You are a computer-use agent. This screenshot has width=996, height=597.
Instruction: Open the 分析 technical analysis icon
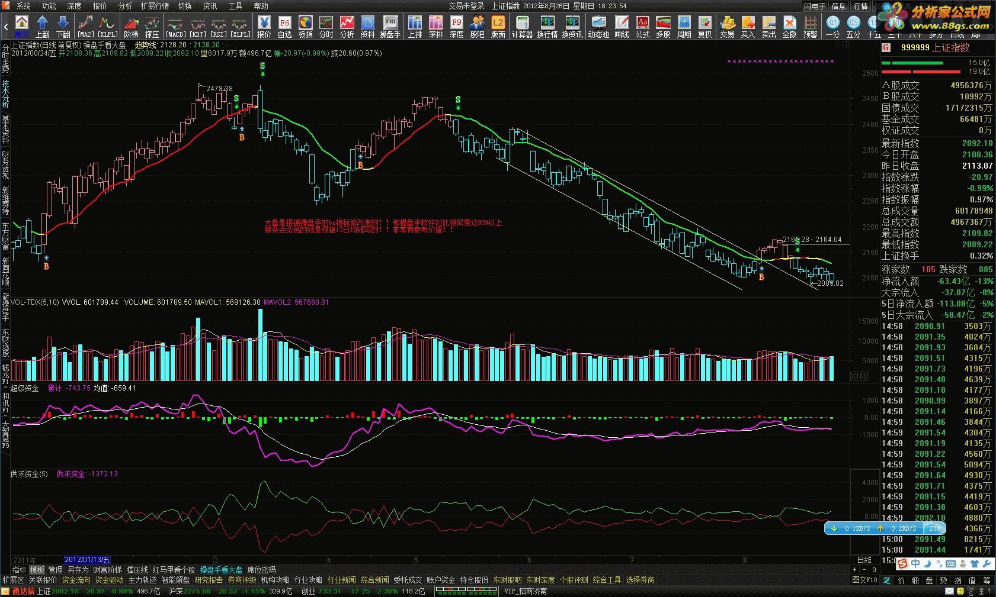[x=347, y=27]
